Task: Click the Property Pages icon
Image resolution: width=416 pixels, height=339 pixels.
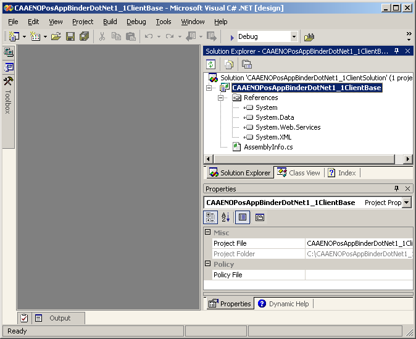Action: pyautogui.click(x=260, y=217)
